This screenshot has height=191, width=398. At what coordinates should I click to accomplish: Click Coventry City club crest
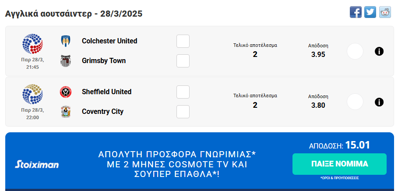click(66, 111)
